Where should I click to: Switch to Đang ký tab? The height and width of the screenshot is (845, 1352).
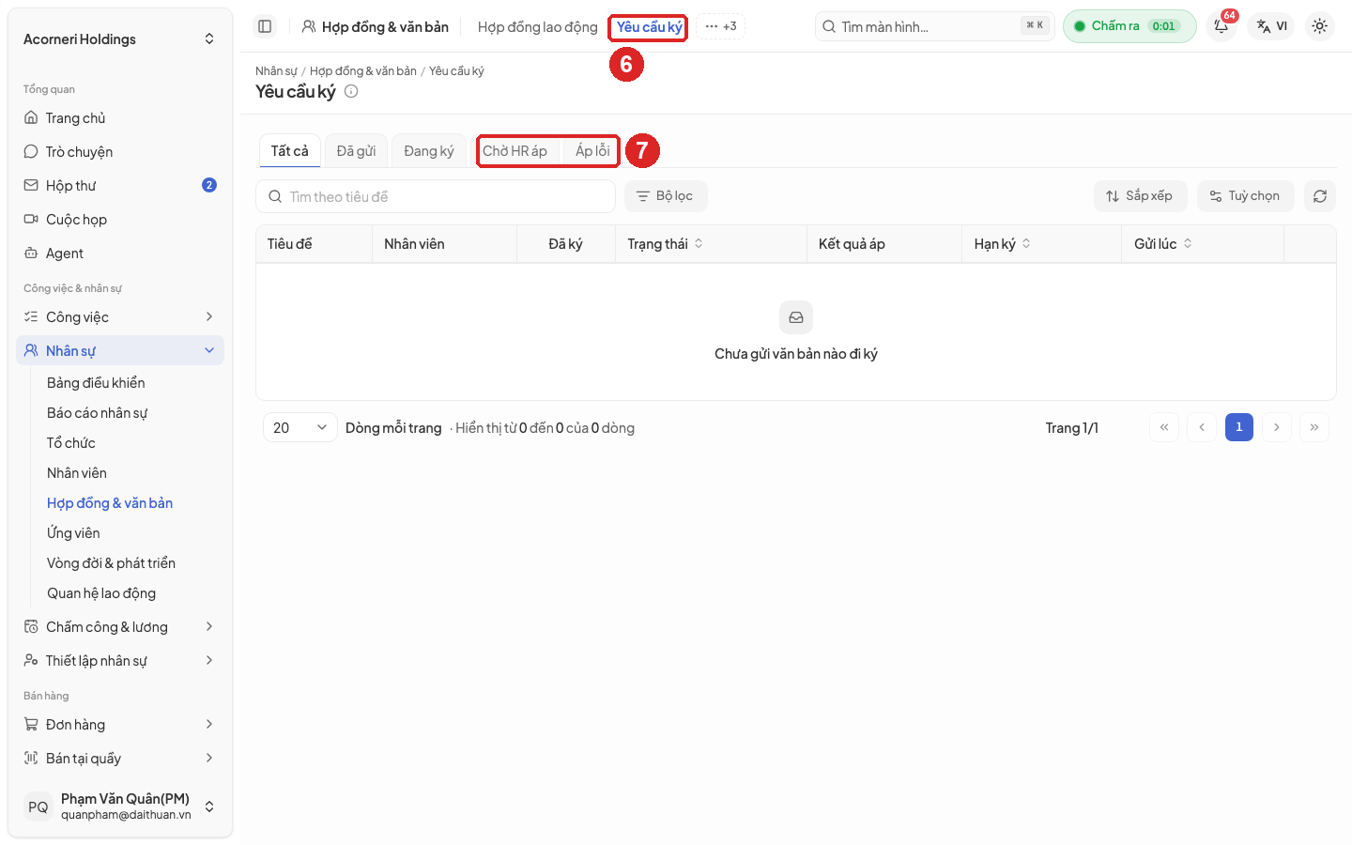point(429,151)
